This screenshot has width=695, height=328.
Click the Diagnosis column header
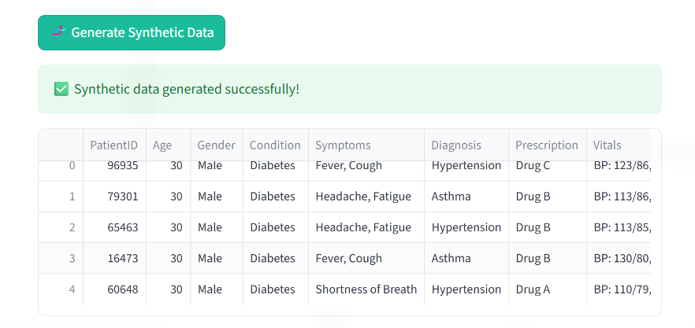(456, 145)
